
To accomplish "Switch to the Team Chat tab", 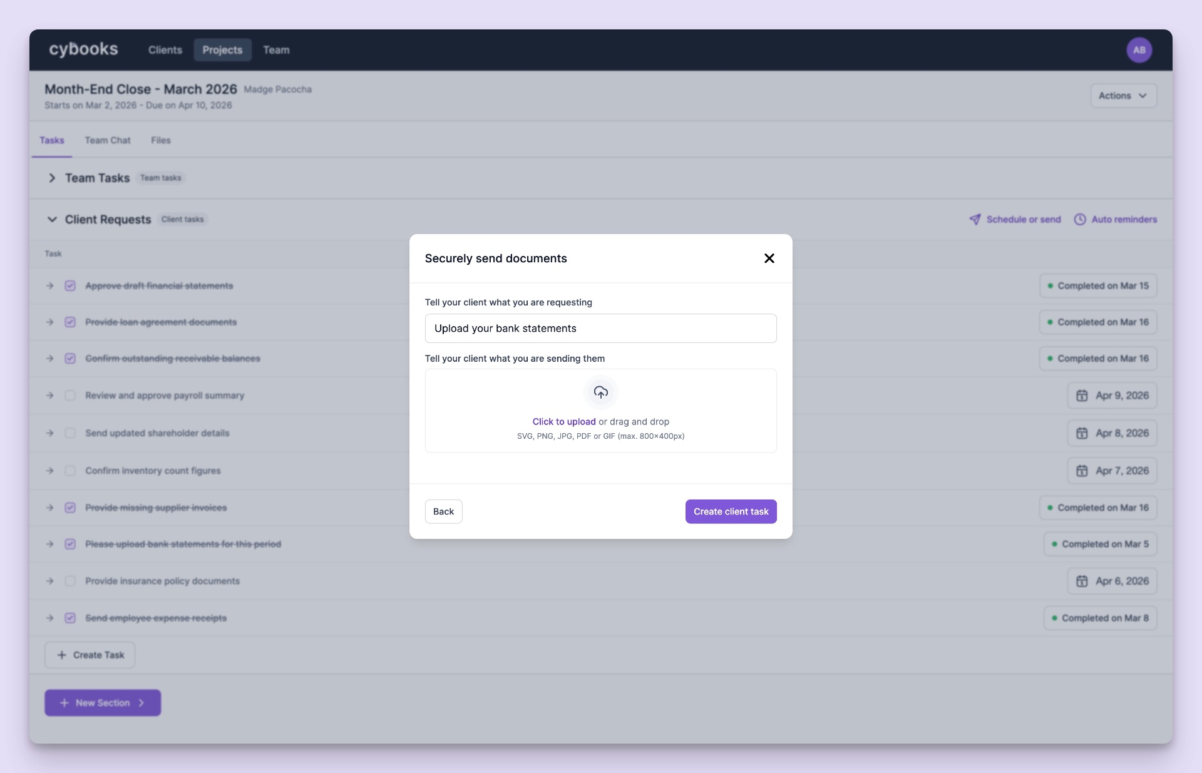I will (x=108, y=140).
